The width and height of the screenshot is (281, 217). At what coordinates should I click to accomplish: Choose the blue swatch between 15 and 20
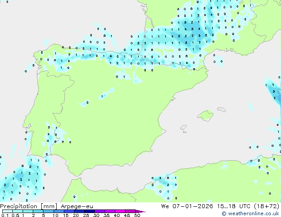pos(69,211)
